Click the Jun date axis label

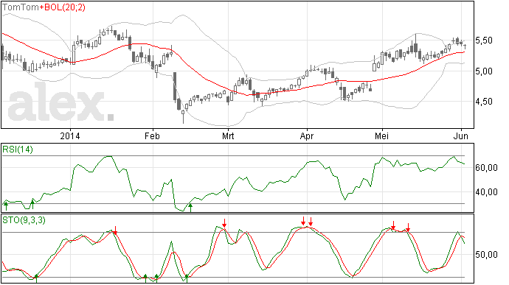461,136
